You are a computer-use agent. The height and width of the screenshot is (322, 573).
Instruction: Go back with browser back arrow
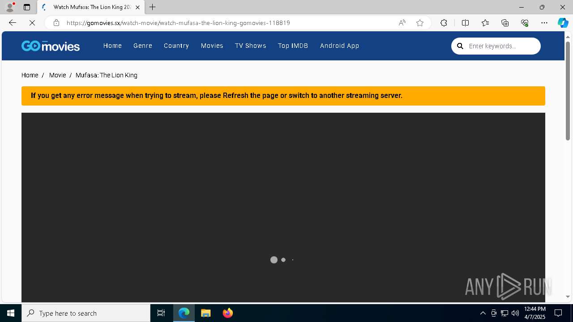13,23
